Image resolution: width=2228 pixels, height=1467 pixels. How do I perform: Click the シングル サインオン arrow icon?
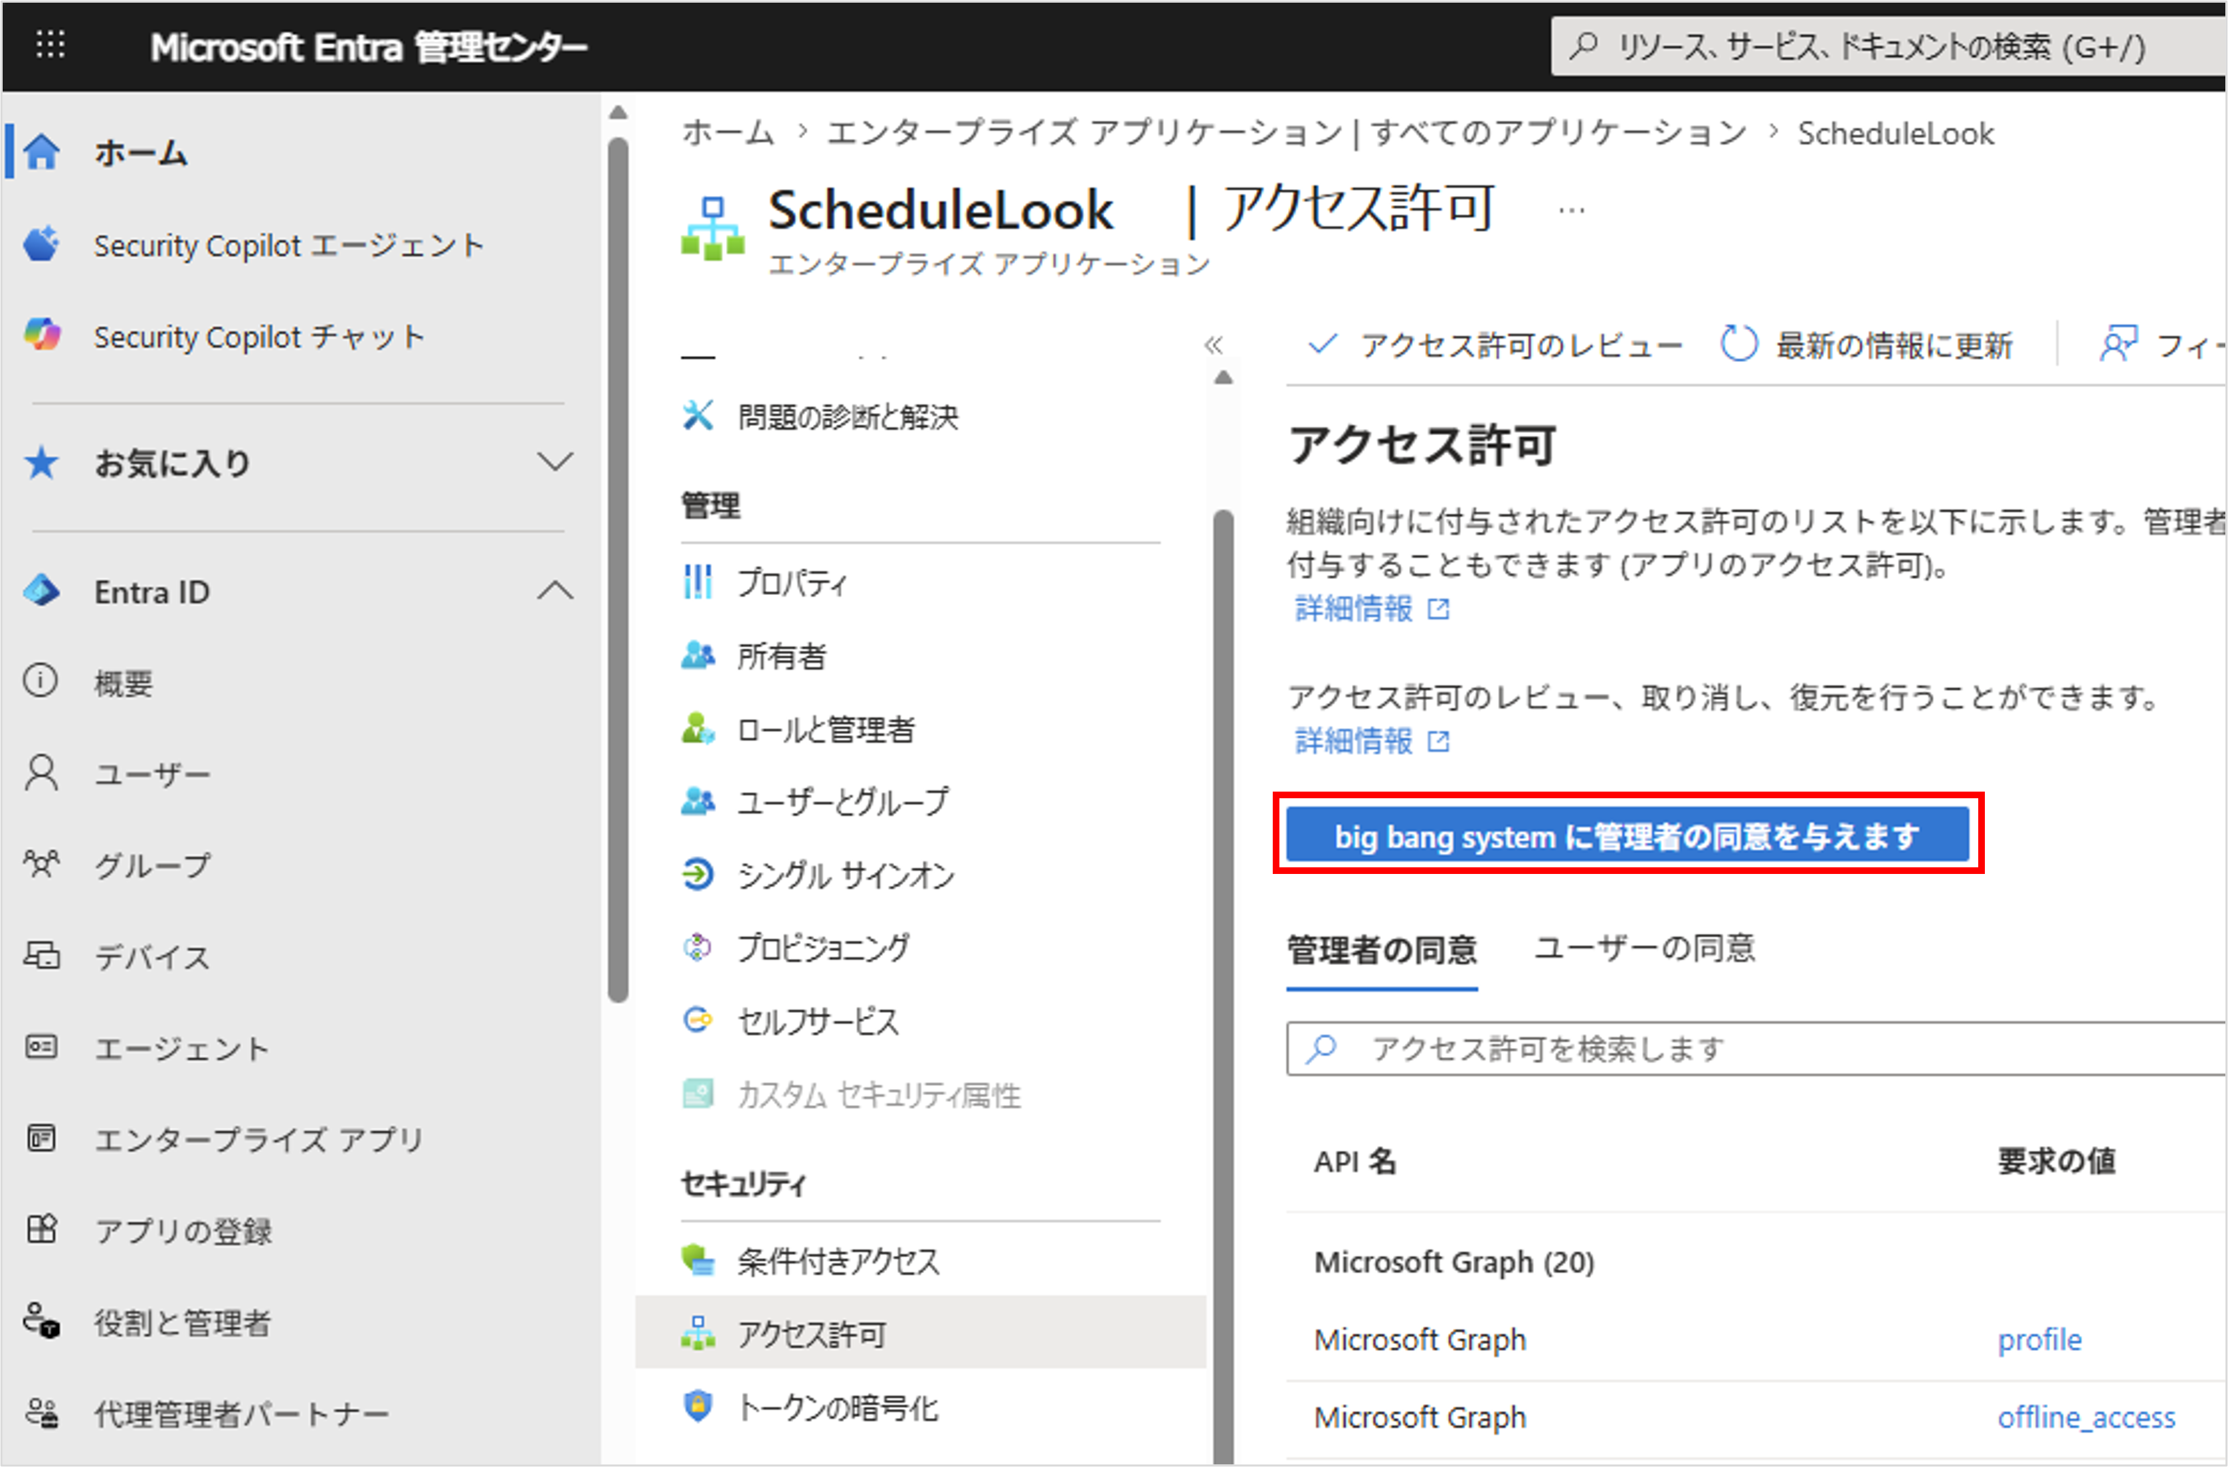698,874
